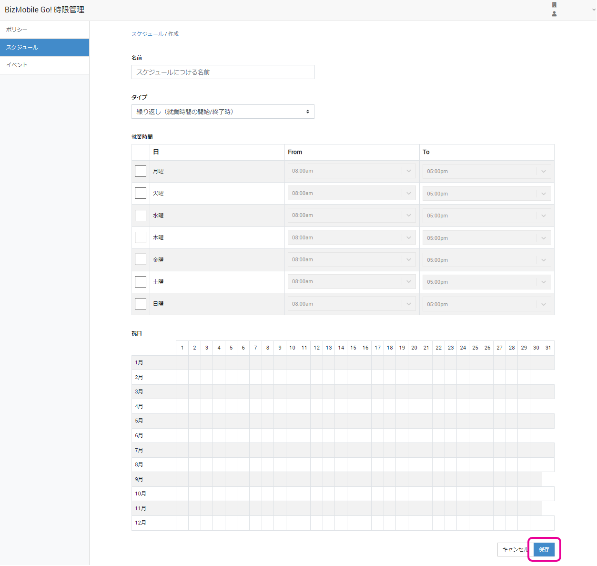
Task: Click the building icon in the header
Action: 554,5
